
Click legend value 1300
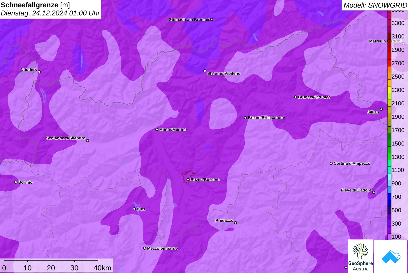click(398, 157)
